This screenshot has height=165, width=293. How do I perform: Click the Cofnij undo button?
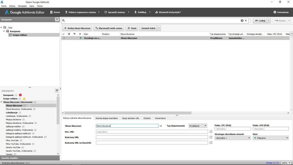(260, 21)
